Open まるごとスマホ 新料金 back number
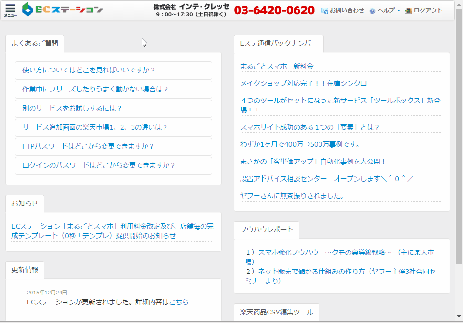The height and width of the screenshot is (323, 463). 277,66
